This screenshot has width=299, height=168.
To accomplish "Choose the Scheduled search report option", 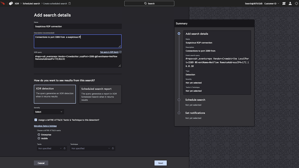I will pyautogui.click(x=100, y=94).
